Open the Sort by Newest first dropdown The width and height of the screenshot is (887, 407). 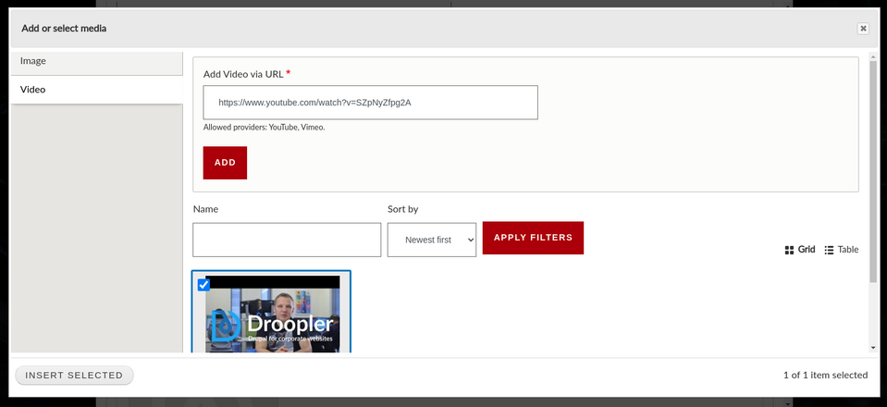tap(432, 240)
